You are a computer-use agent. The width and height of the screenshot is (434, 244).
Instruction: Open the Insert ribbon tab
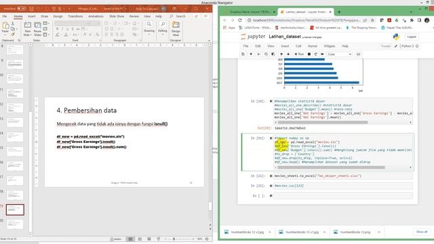[x=32, y=16]
